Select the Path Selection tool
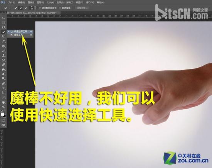Screen dimensions: 212x168 (x=3, y=93)
